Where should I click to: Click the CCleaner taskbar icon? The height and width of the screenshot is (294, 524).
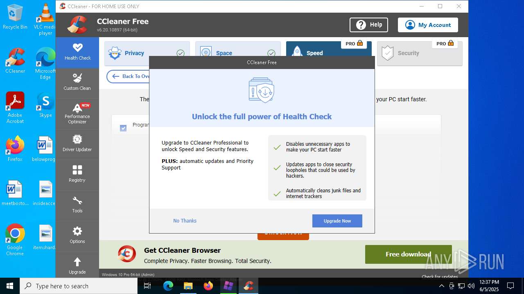pos(248,286)
